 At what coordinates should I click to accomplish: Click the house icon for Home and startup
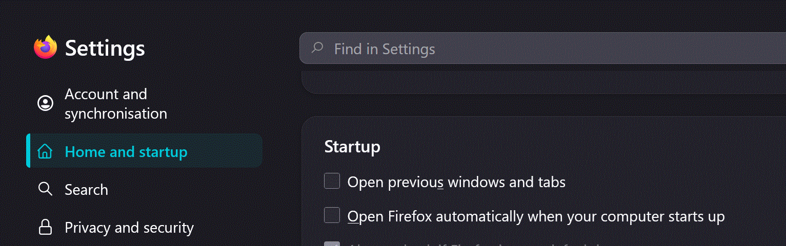46,151
